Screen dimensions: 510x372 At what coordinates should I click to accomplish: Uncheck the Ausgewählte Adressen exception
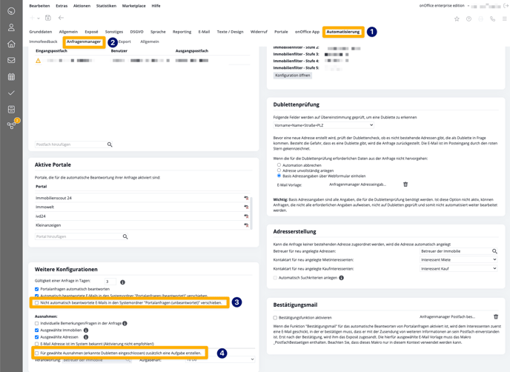coord(37,337)
